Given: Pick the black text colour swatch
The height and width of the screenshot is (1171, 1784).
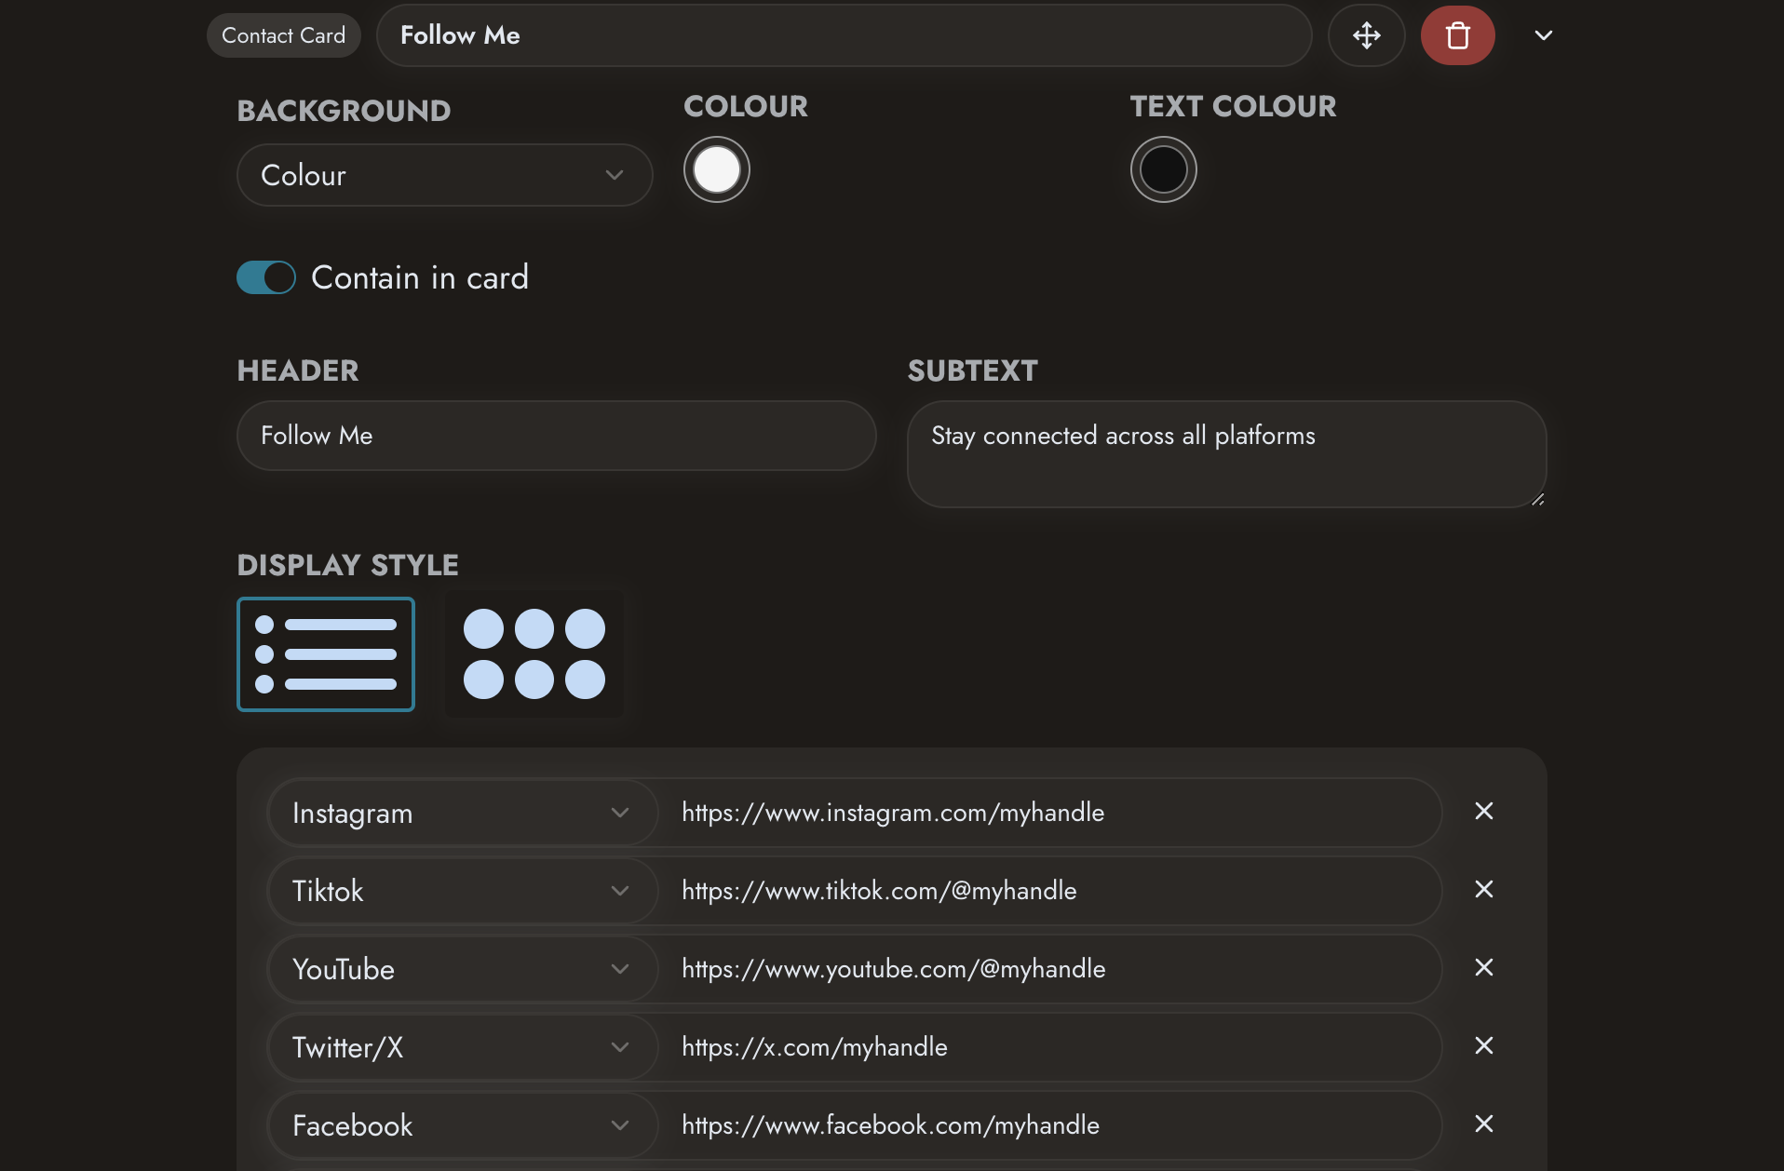Looking at the screenshot, I should 1163,169.
